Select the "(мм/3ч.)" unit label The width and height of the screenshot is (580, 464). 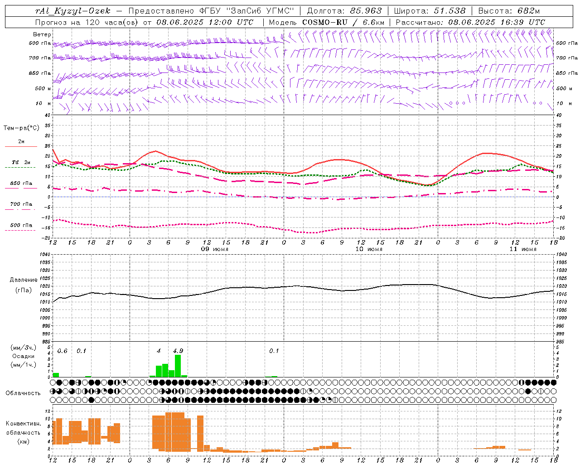(24, 348)
